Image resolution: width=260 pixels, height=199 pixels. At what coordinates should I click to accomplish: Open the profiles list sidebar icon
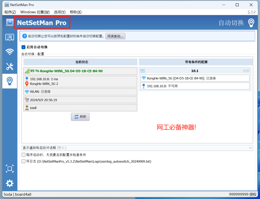point(10,37)
